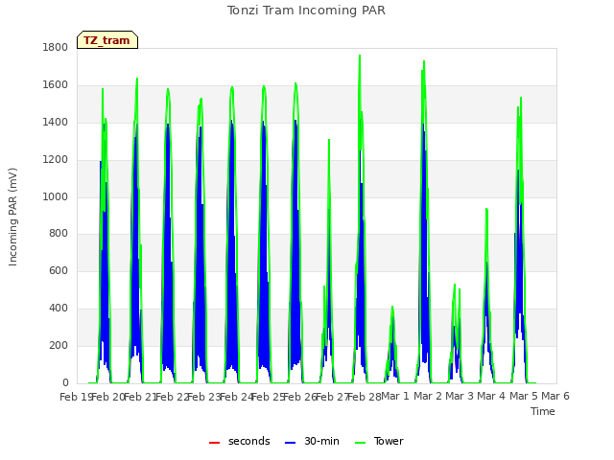Click the 'Mar 4' x-axis tick label

click(491, 396)
